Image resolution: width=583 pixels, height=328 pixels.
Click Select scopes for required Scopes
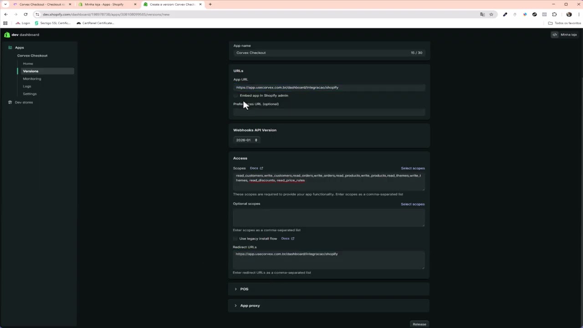tap(413, 168)
